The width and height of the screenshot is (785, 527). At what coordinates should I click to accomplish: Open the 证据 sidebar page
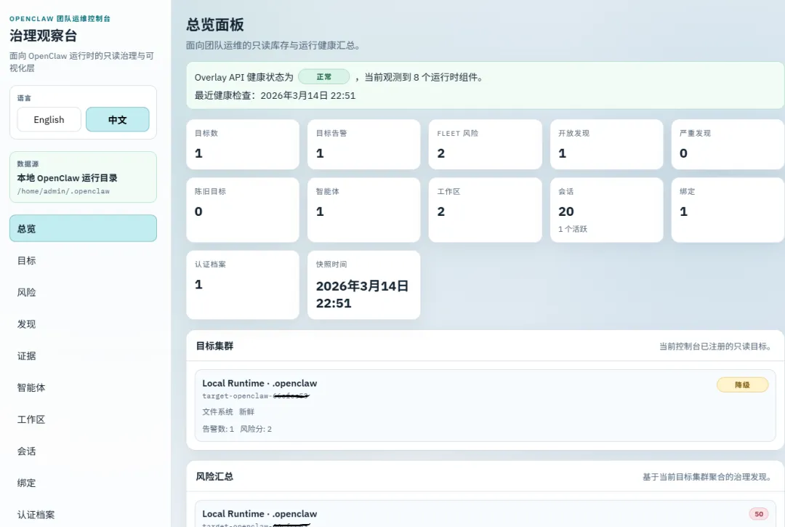(x=83, y=356)
